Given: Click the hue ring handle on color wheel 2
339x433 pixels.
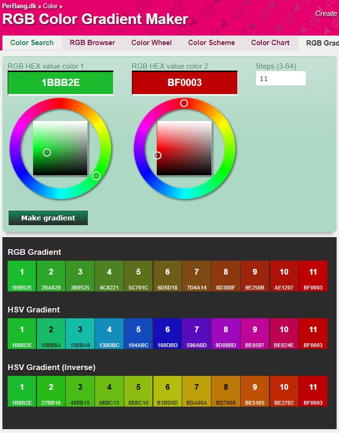Looking at the screenshot, I should (184, 103).
